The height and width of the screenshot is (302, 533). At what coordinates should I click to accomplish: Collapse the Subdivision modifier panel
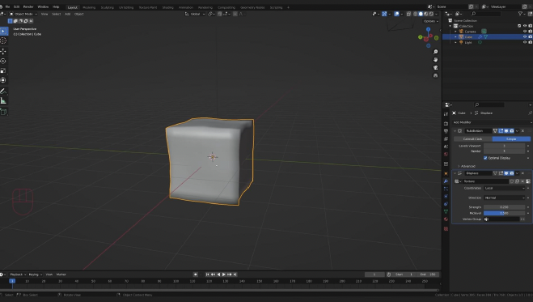[455, 131]
